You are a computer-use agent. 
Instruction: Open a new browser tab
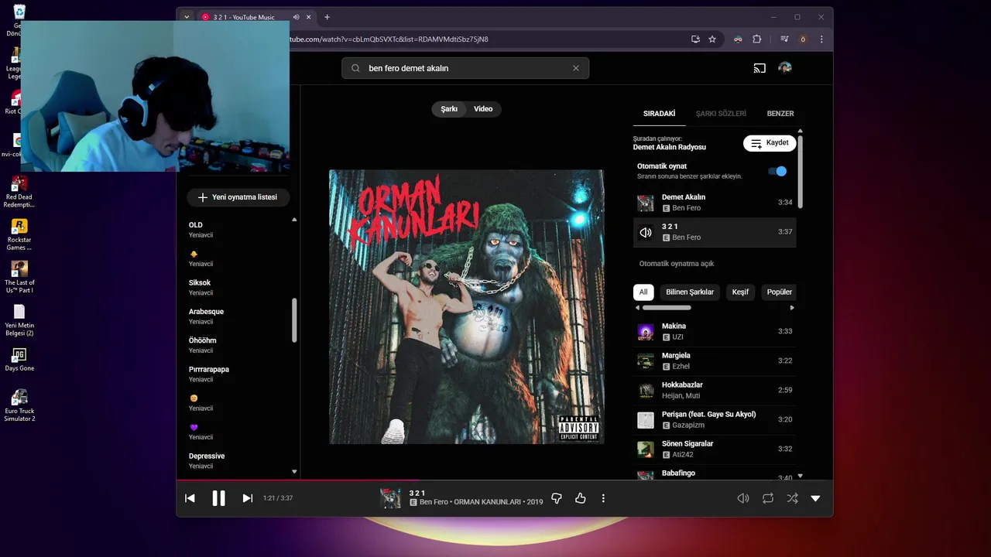pos(327,17)
